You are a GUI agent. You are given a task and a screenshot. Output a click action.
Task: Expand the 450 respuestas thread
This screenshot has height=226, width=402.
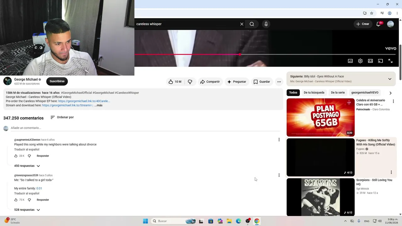point(27,166)
